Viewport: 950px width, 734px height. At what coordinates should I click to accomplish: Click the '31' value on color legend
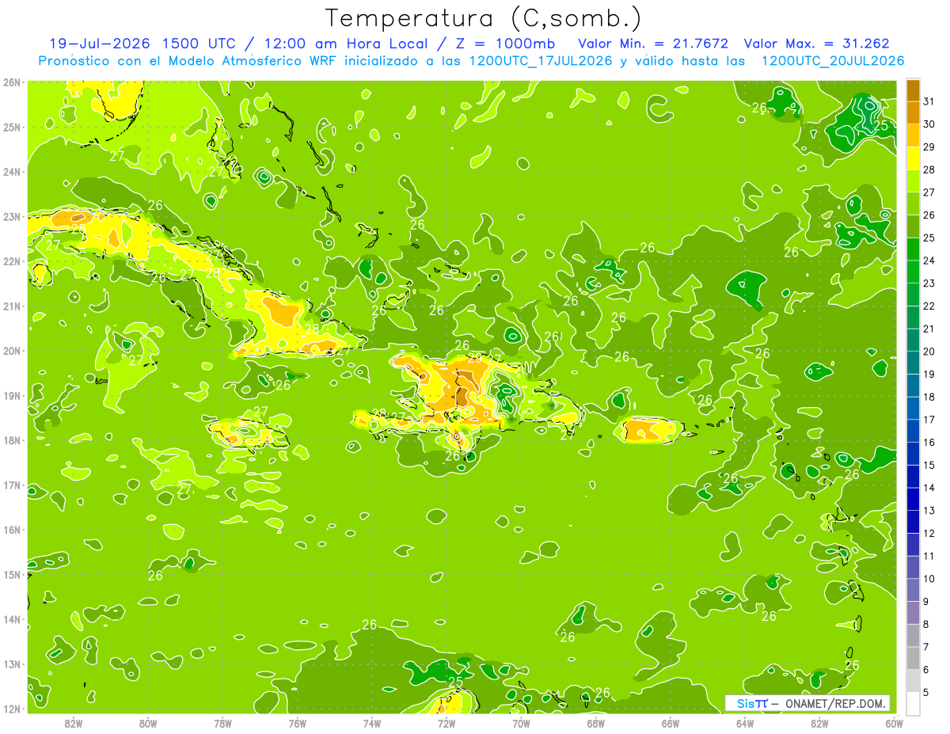[x=929, y=101]
